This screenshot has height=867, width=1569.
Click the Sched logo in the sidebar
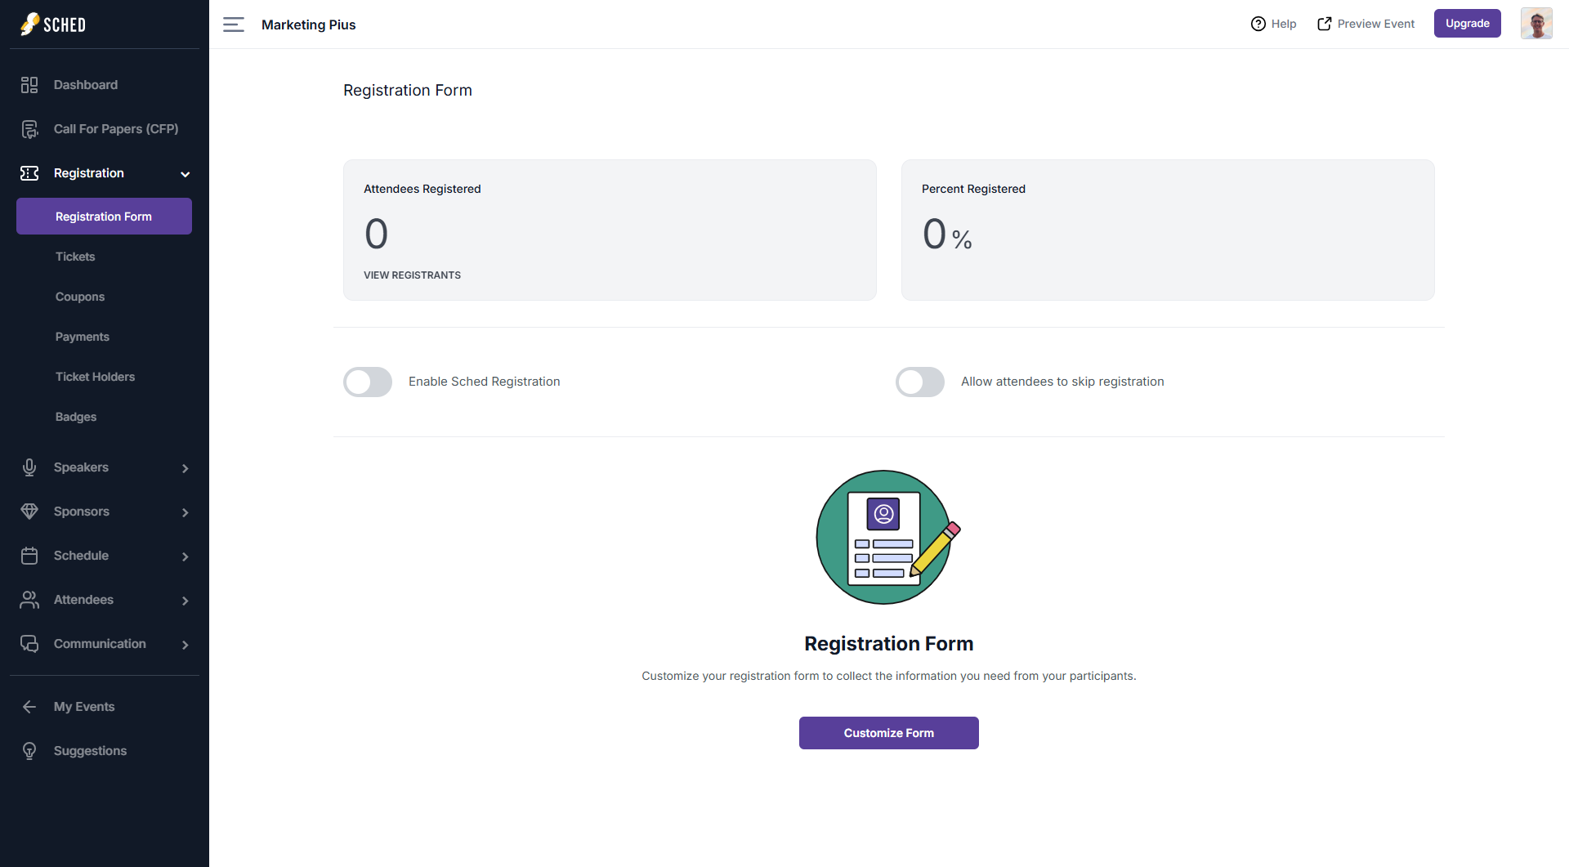53,25
